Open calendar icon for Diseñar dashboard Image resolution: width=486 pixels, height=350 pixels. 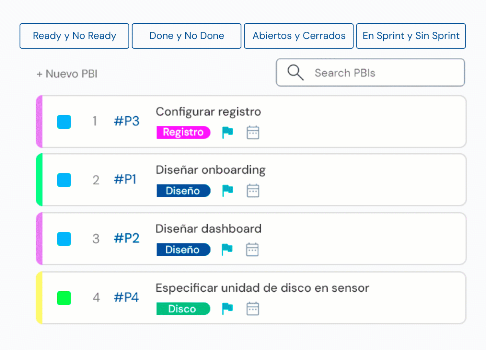252,250
